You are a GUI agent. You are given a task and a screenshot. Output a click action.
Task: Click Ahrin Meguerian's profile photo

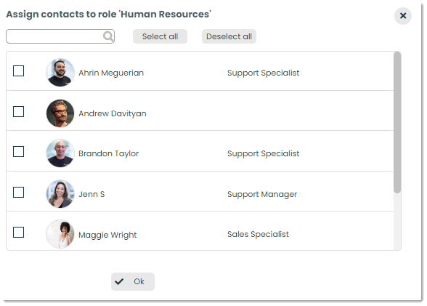[60, 73]
